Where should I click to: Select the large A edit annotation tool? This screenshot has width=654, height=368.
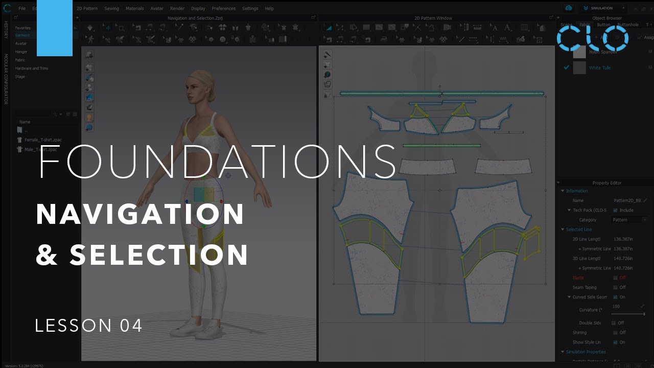(x=507, y=28)
